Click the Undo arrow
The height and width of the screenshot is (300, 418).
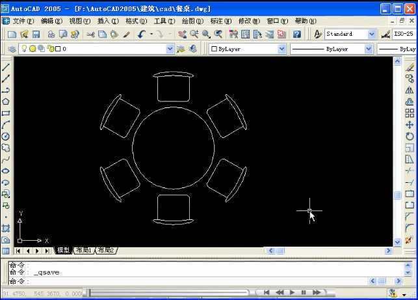pyautogui.click(x=142, y=34)
